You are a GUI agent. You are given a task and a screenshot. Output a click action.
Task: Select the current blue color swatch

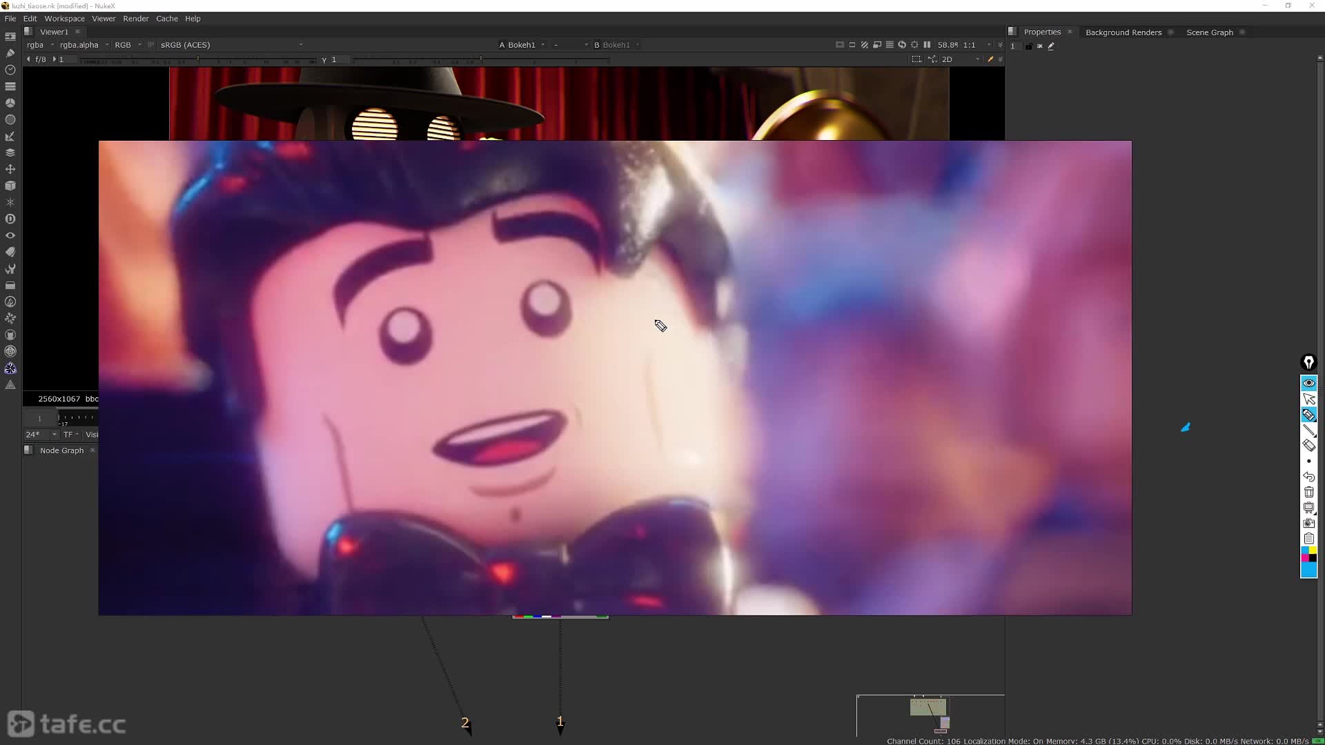point(1308,570)
